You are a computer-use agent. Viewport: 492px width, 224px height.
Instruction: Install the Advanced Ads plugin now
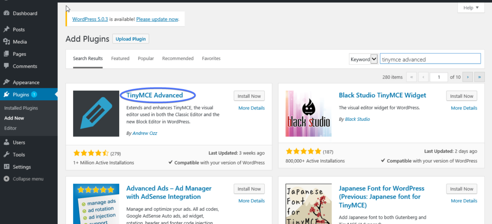(249, 189)
